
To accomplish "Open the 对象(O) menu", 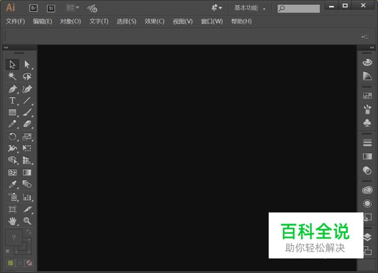I will pyautogui.click(x=70, y=21).
